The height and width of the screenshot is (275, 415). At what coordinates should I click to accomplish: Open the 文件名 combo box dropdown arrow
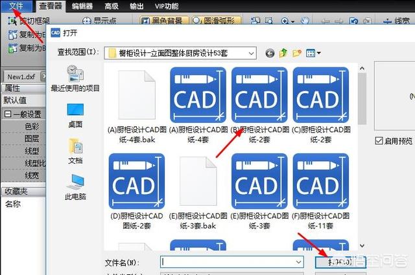pyautogui.click(x=298, y=261)
